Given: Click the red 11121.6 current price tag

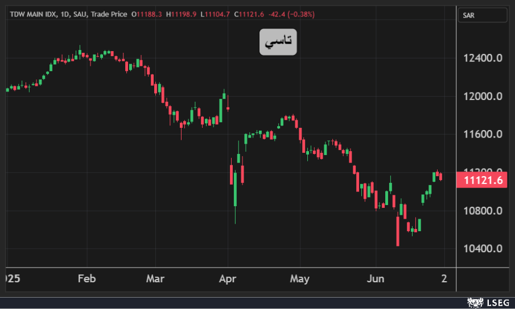Looking at the screenshot, I should tap(483, 181).
